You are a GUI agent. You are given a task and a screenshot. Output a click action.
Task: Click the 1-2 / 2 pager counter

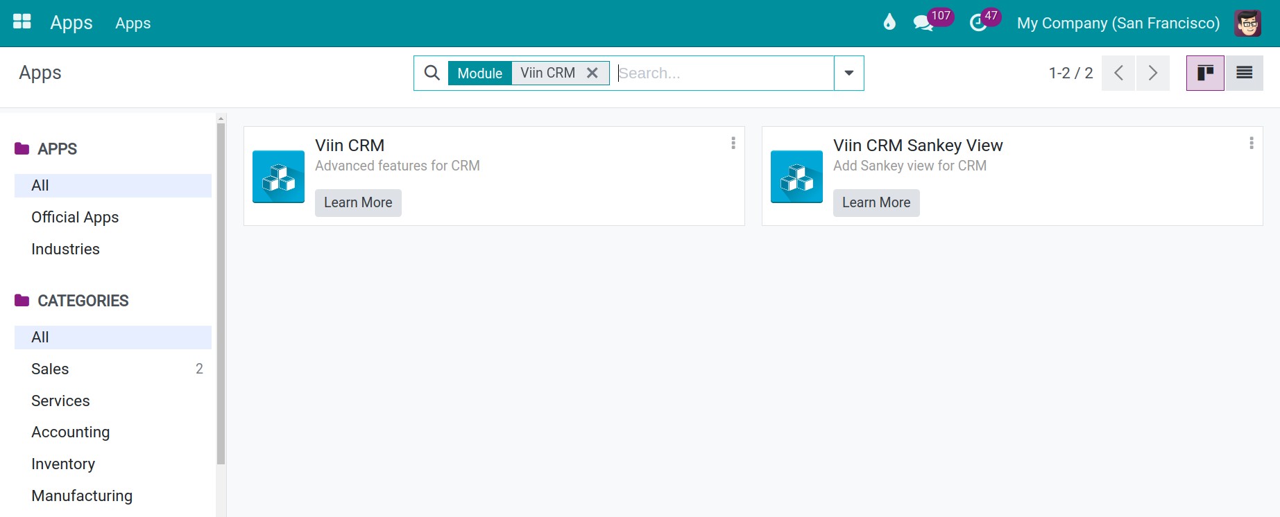tap(1070, 73)
